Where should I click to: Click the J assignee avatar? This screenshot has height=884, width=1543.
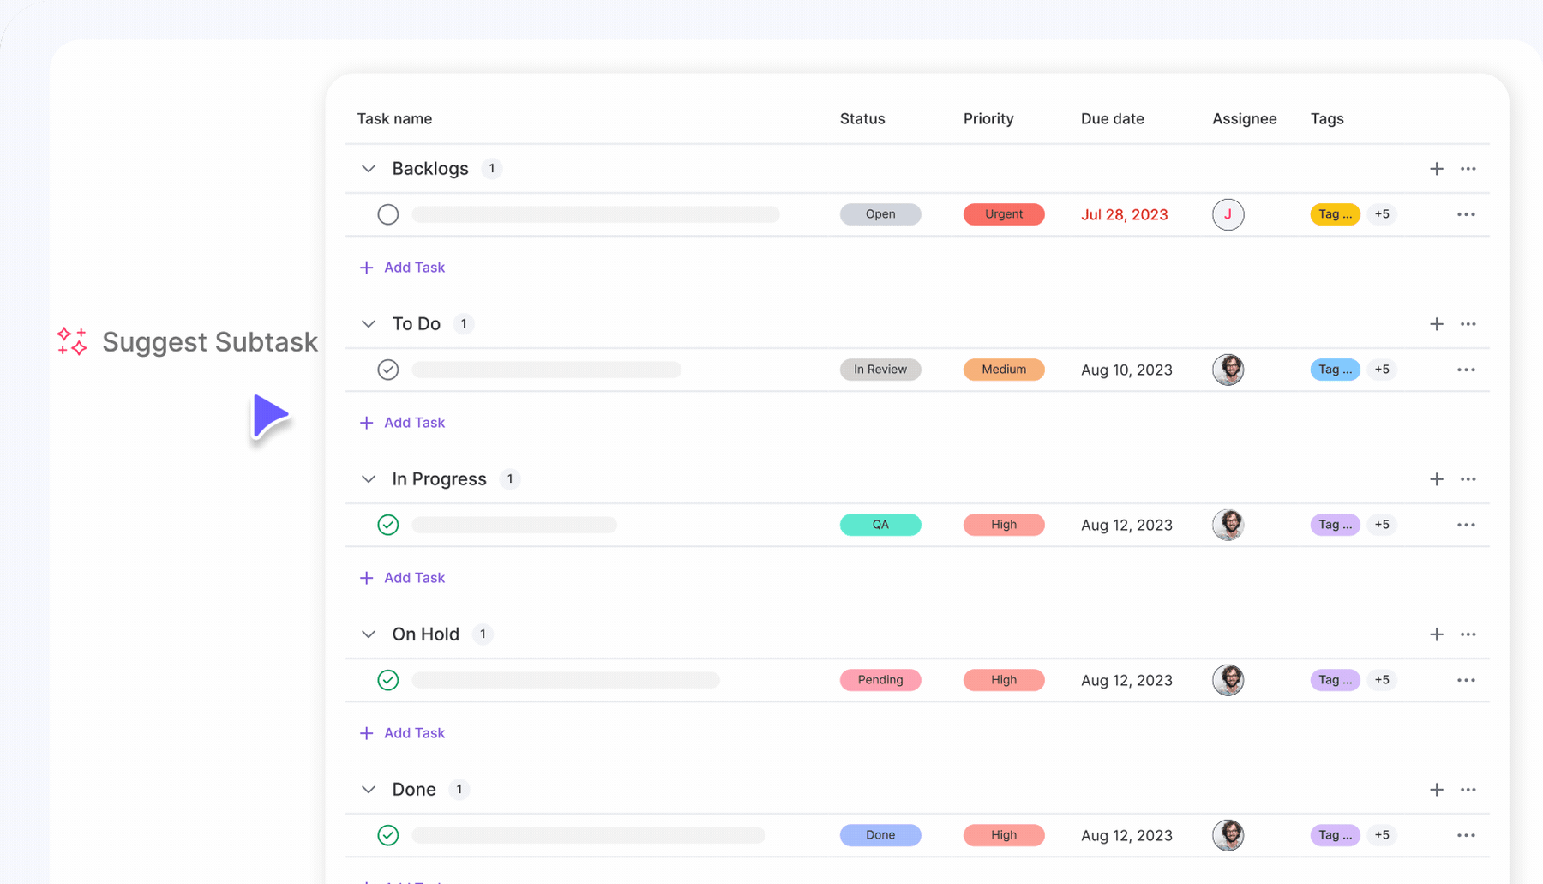[1228, 214]
